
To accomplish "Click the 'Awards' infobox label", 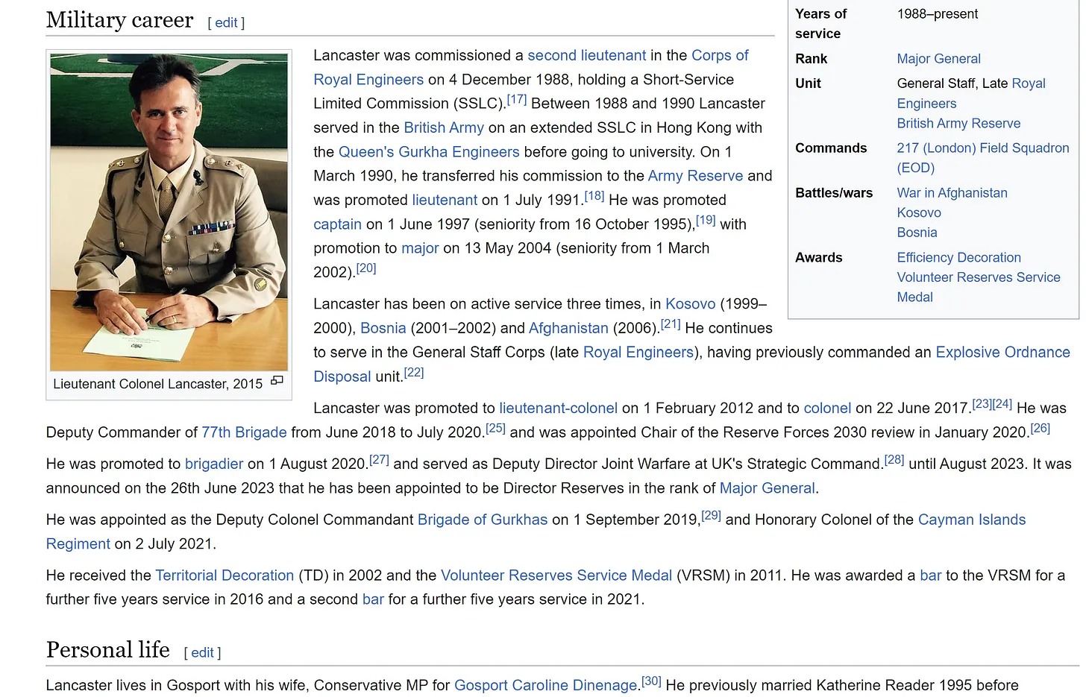I will coord(818,258).
